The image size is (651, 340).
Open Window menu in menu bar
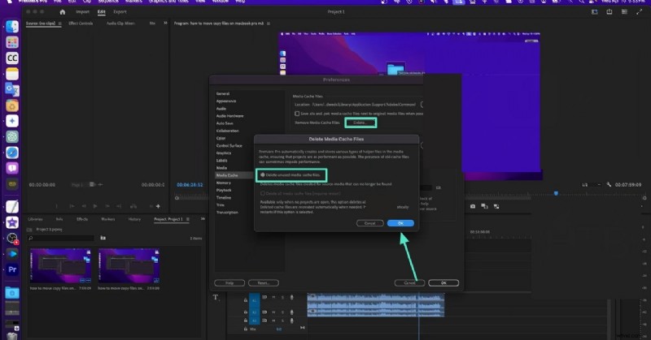(221, 2)
